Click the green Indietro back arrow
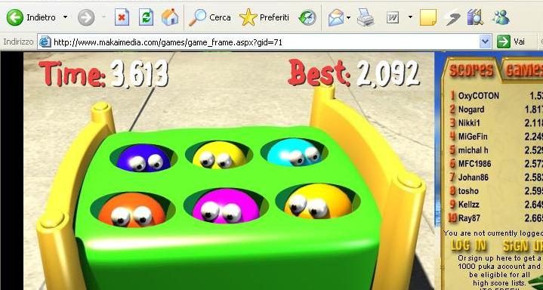The width and height of the screenshot is (543, 290). point(15,17)
